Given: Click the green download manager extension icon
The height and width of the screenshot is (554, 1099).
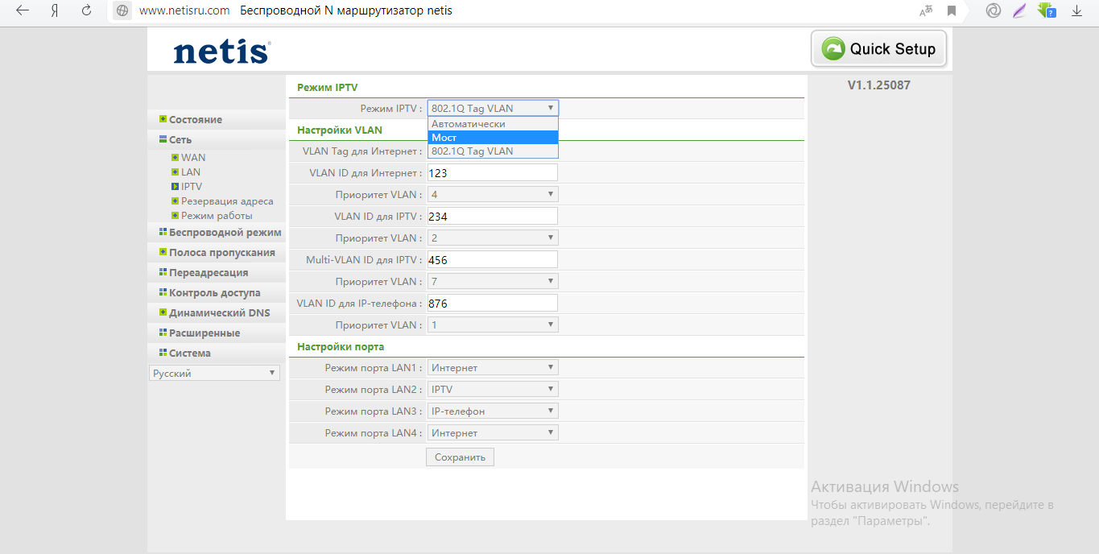Looking at the screenshot, I should (1046, 11).
